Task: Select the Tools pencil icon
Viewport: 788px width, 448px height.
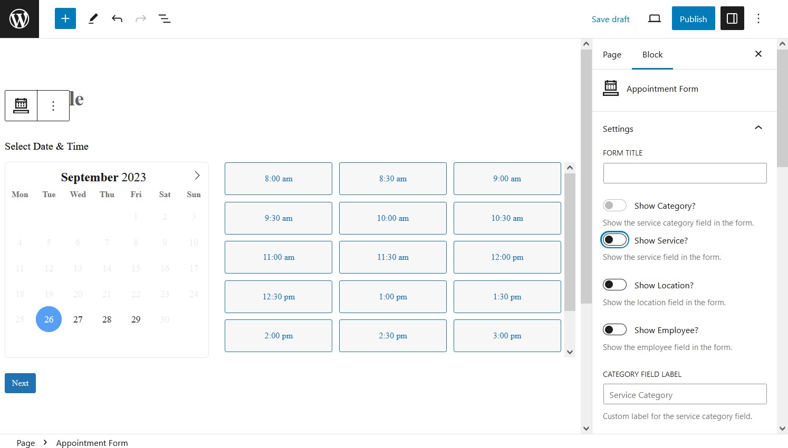Action: pos(93,19)
